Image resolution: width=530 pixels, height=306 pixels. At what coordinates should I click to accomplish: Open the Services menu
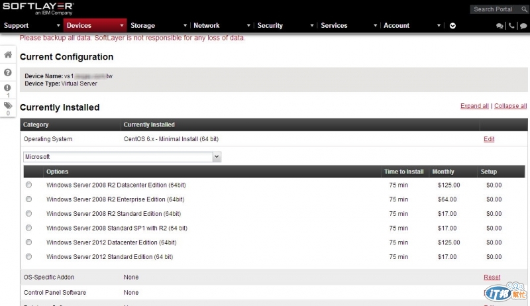click(334, 26)
